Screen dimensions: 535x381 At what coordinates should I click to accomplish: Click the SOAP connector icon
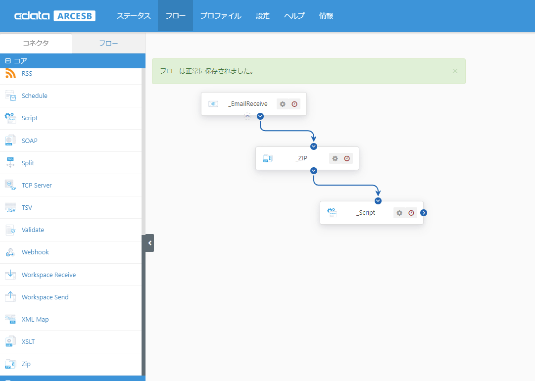(10, 141)
